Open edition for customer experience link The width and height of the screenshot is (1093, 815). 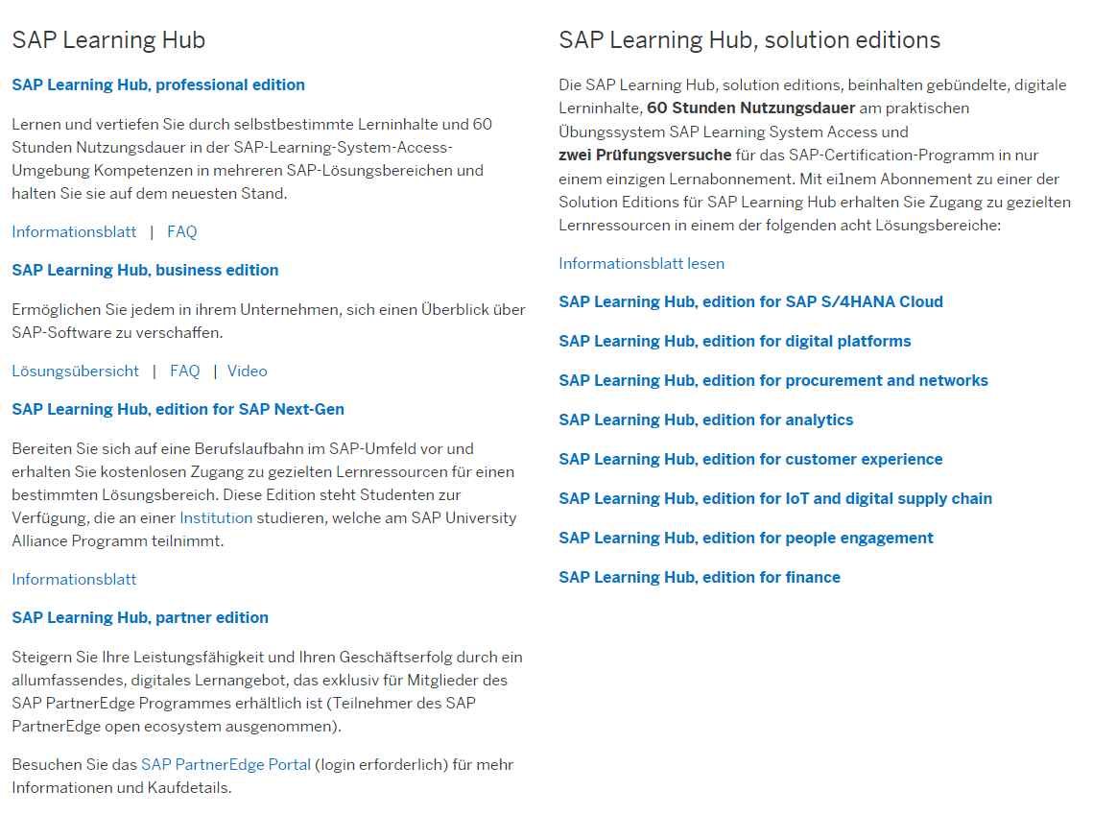coord(750,460)
